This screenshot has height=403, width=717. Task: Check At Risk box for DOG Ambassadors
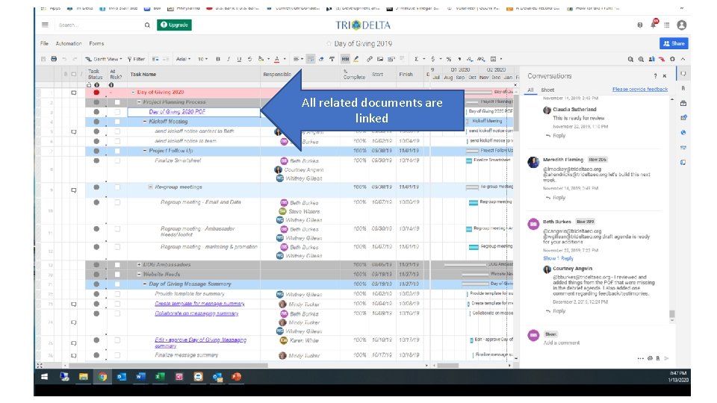pos(117,265)
